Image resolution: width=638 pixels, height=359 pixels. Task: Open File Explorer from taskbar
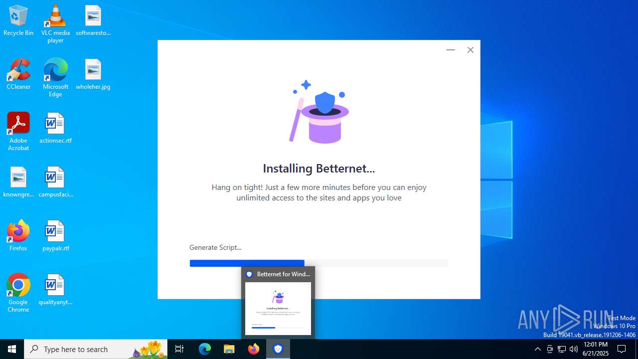[x=229, y=349]
